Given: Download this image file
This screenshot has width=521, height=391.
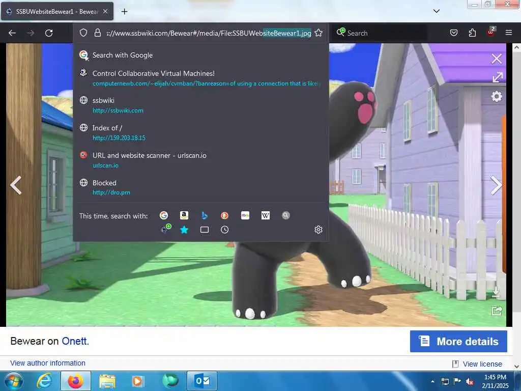Looking at the screenshot, I should [496, 292].
